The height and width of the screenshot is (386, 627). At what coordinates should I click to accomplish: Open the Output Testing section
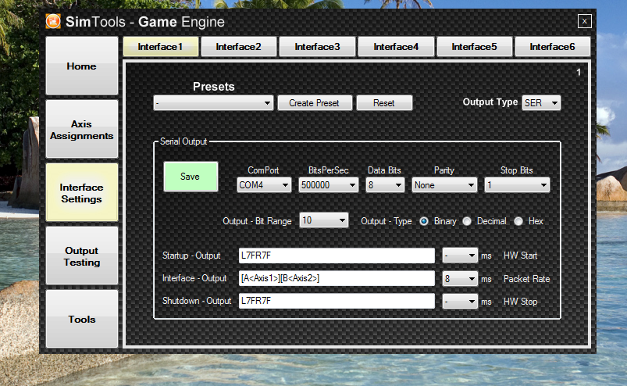click(81, 256)
